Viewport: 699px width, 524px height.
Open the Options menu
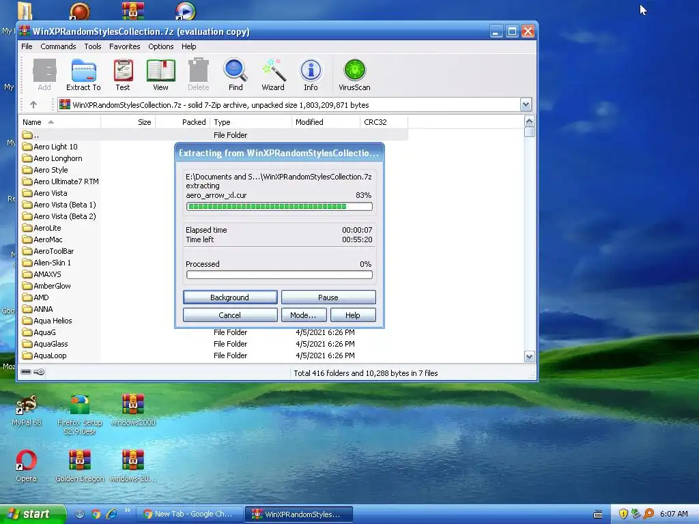(x=161, y=46)
